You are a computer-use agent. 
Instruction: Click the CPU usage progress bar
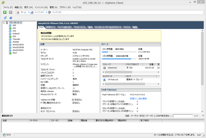119,52
